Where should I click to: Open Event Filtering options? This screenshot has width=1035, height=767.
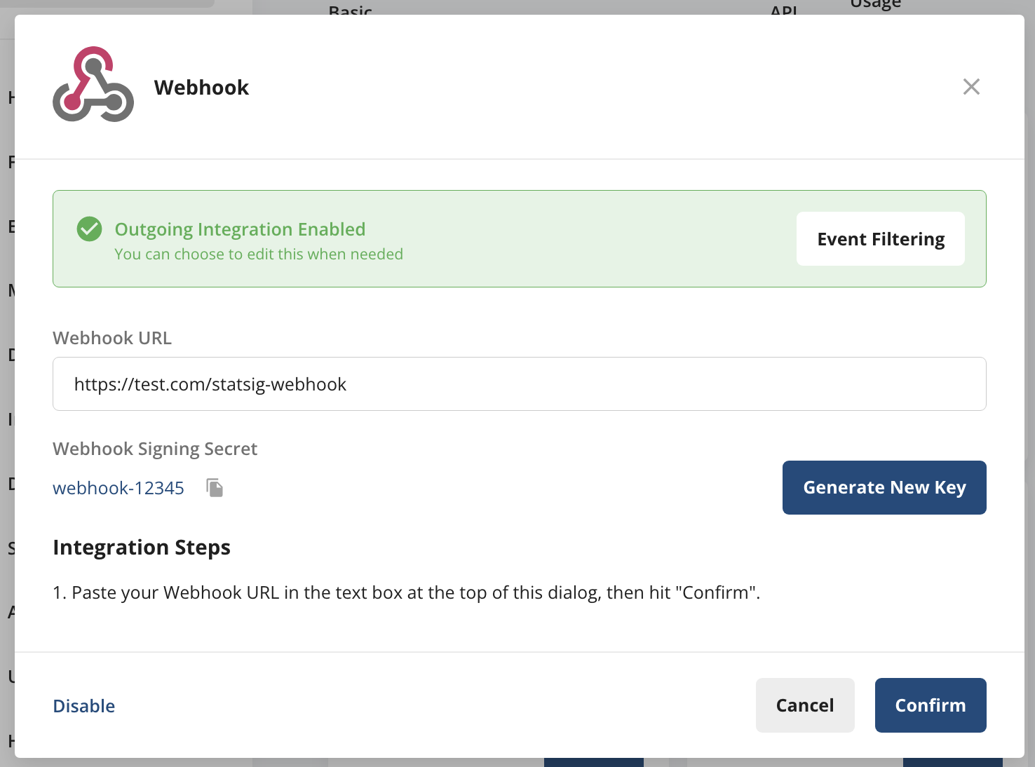[880, 238]
